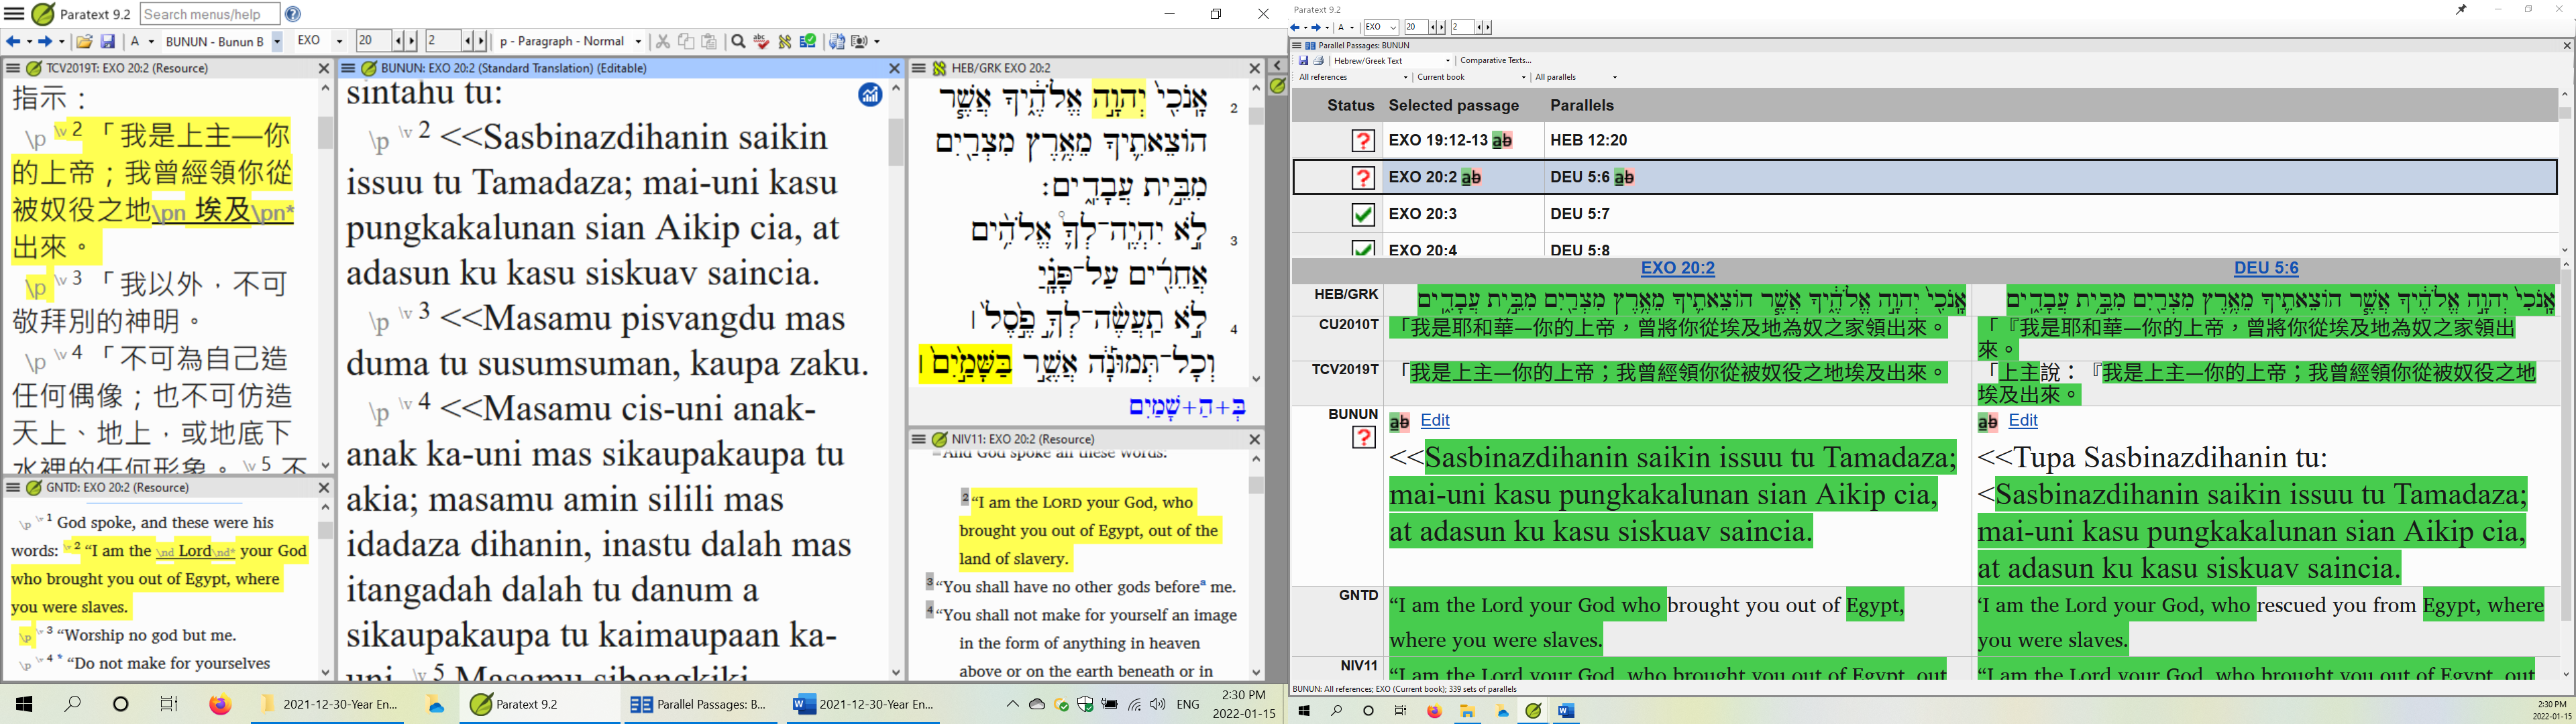Click the pin icon in Parallel Passages title bar
This screenshot has width=2576, height=724.
pos(2462,10)
